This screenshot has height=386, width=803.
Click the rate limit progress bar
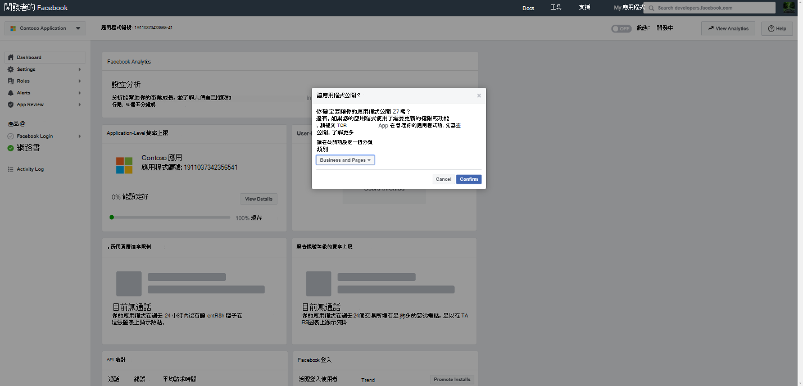pyautogui.click(x=170, y=217)
